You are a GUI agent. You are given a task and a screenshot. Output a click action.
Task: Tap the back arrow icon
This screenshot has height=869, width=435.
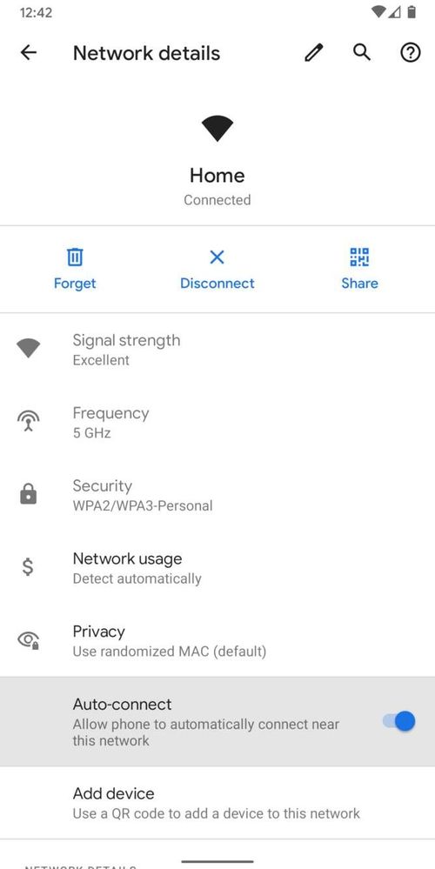(x=28, y=53)
